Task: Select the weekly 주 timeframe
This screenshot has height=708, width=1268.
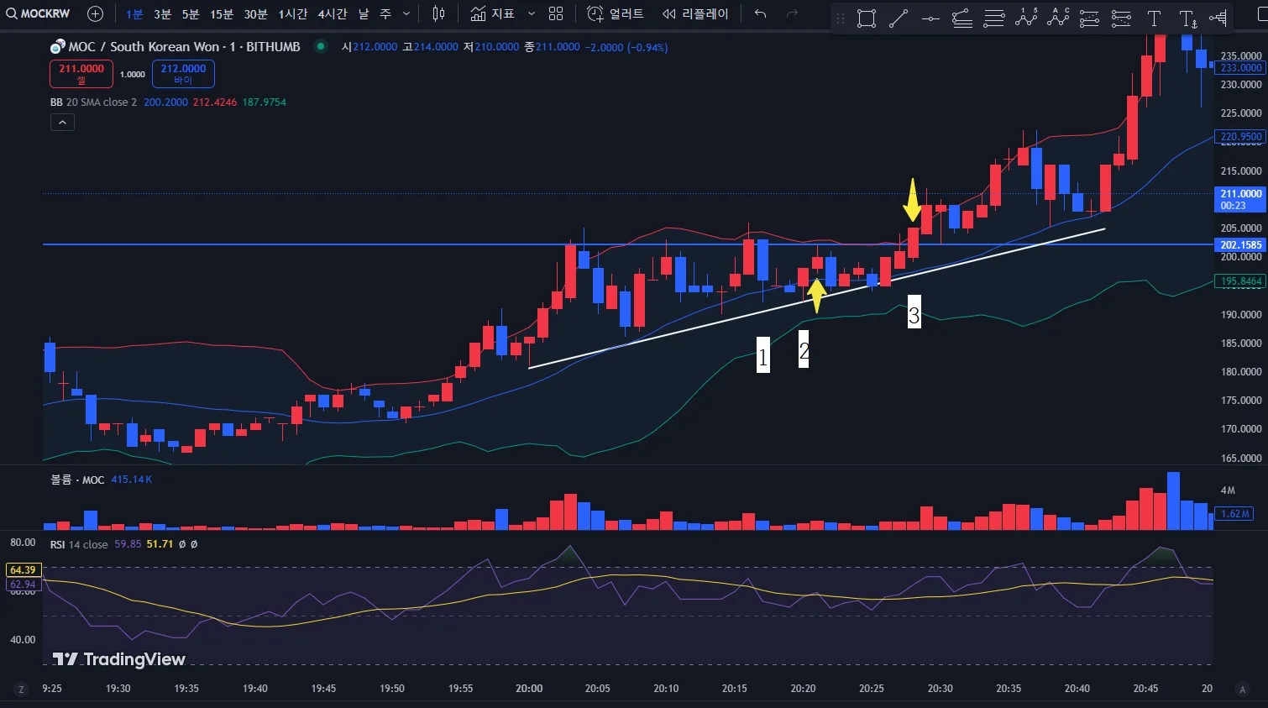Action: (x=385, y=14)
